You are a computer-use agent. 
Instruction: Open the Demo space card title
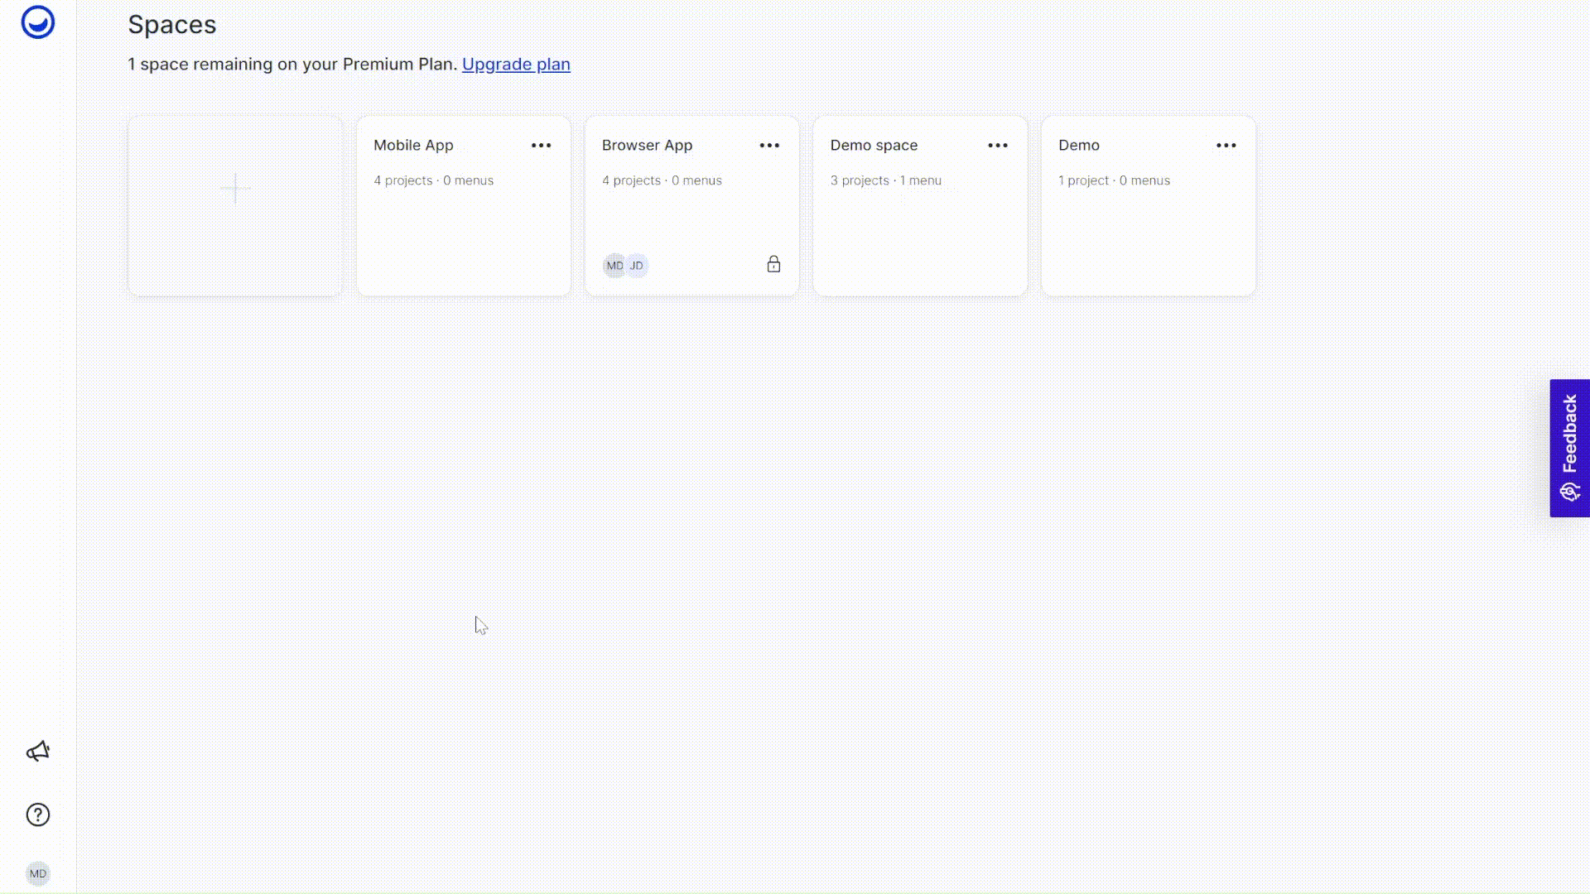[x=874, y=145]
